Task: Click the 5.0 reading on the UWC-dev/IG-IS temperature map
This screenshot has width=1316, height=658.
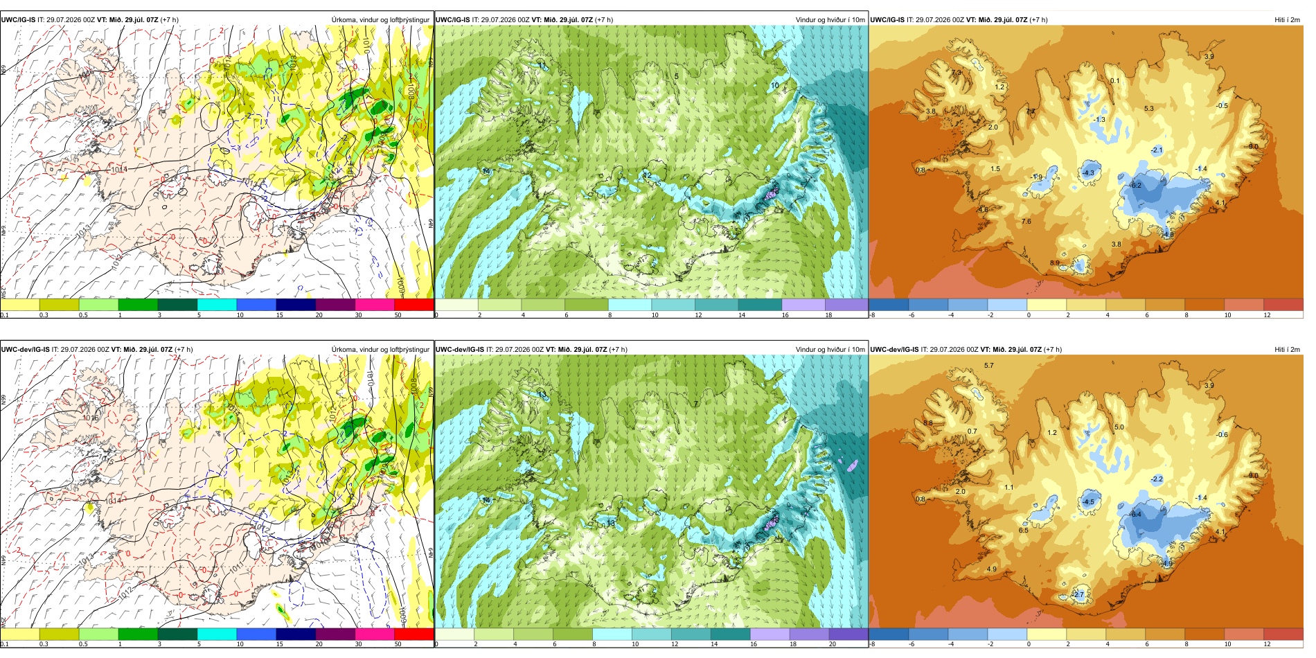Action: (x=1119, y=427)
